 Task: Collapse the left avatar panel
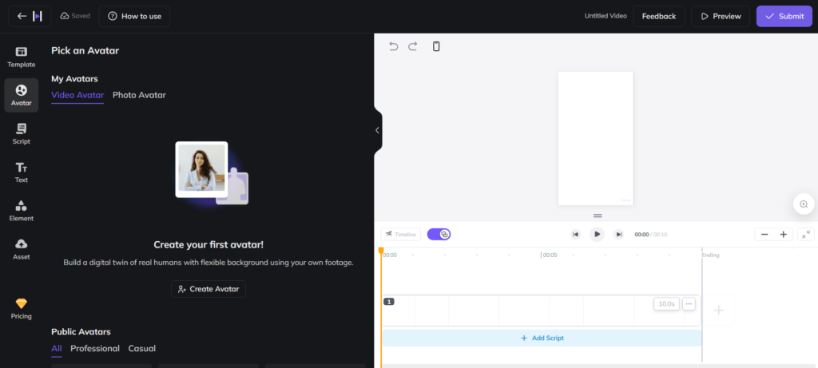378,130
